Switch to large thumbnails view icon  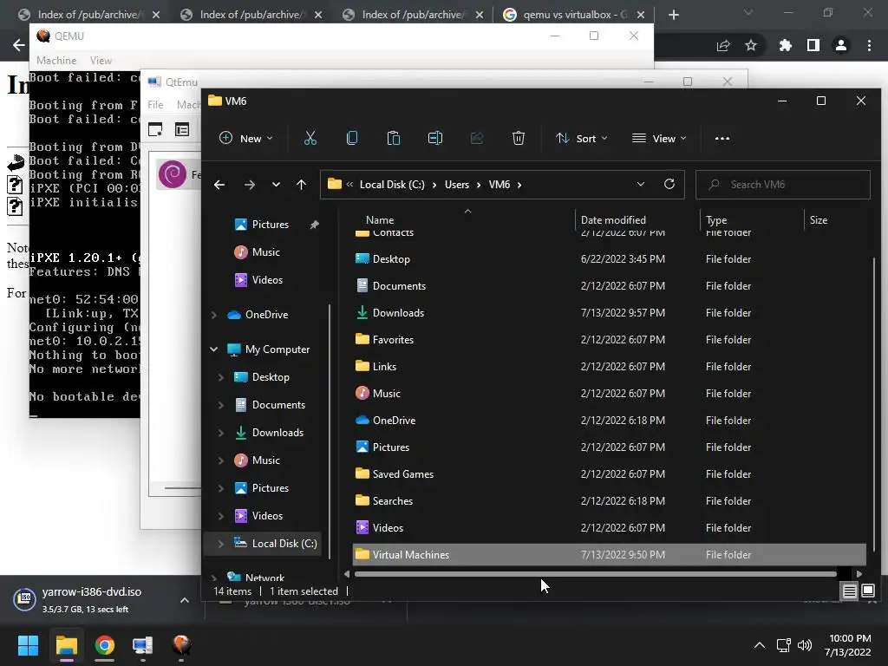point(867,591)
